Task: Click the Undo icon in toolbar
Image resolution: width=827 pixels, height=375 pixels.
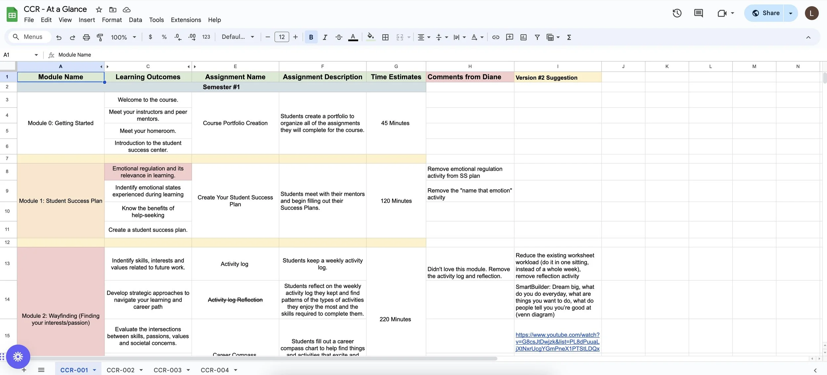Action: point(59,37)
